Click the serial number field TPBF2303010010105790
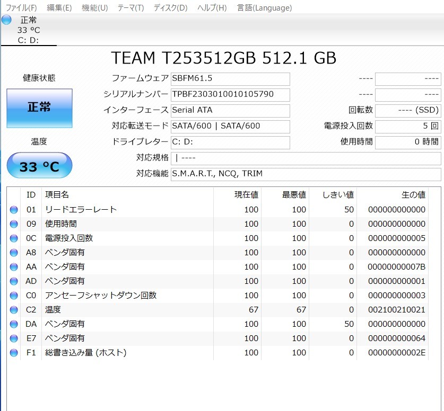This screenshot has width=444, height=411. tap(230, 95)
